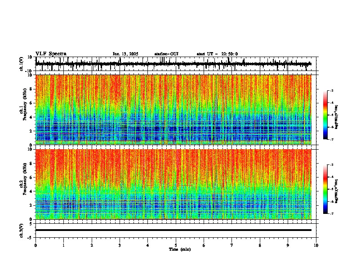Click the ch.1 "Frequency (kHz)" axis label
Screen dimensions: 356x275
[25, 105]
